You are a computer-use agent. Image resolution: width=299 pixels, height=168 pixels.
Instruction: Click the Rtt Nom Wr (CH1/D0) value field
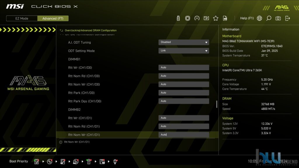coord(184,84)
